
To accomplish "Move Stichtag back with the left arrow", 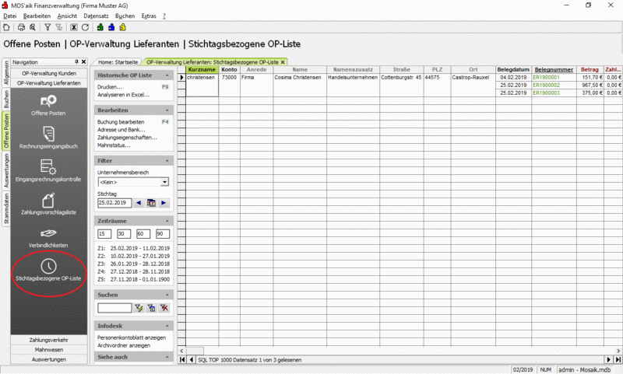I will [139, 203].
